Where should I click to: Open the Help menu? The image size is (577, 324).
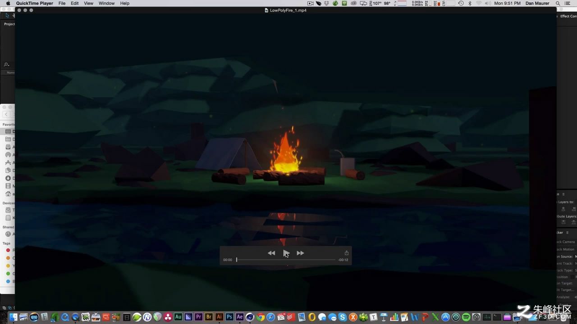125,3
